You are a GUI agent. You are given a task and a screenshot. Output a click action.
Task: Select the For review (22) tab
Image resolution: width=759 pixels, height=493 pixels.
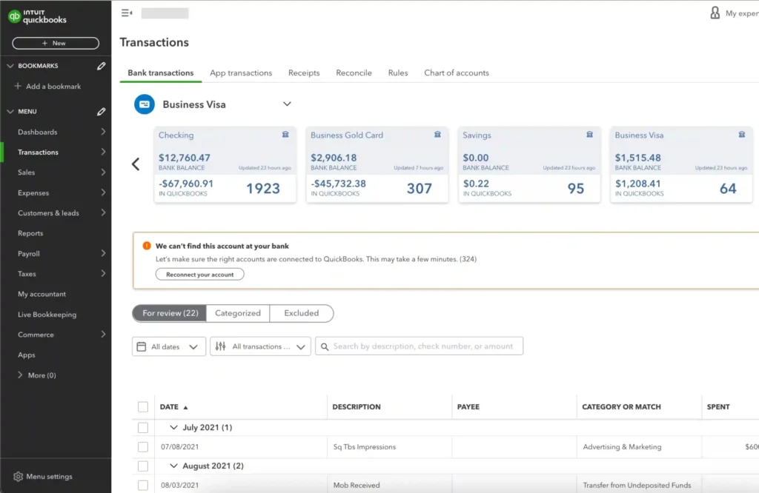click(x=170, y=313)
